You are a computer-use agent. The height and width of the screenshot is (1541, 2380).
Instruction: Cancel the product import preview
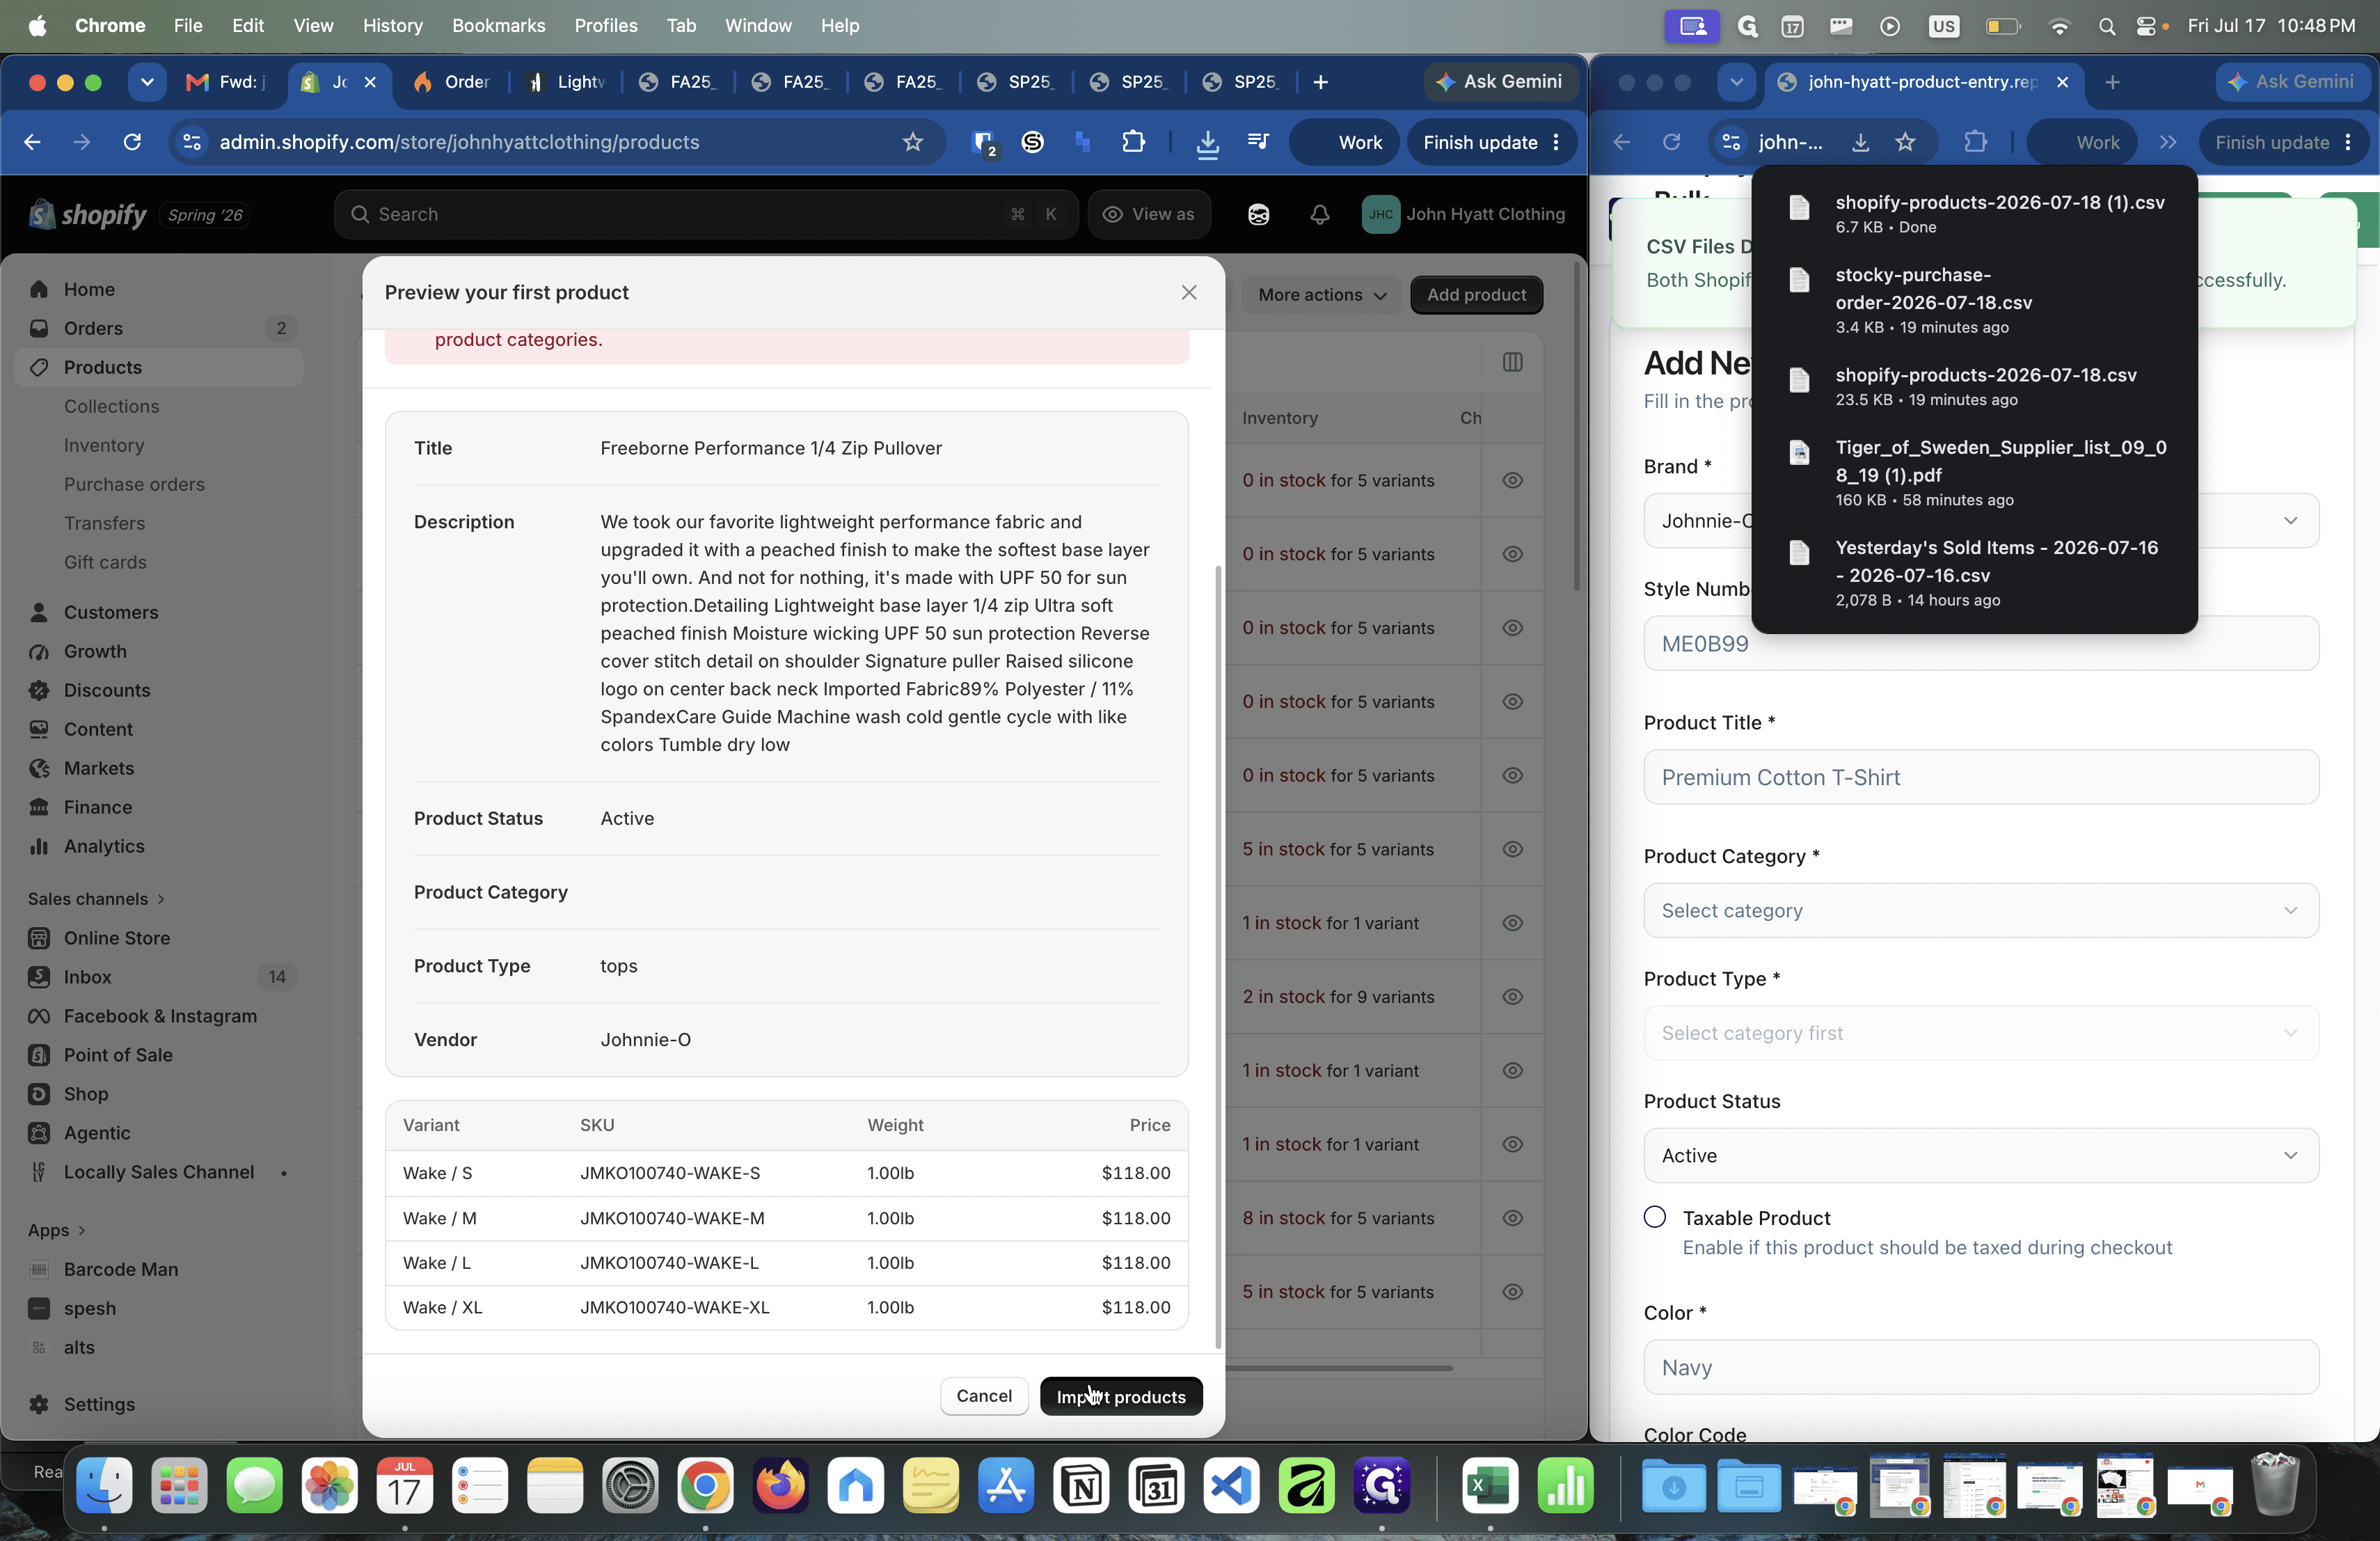click(x=983, y=1396)
